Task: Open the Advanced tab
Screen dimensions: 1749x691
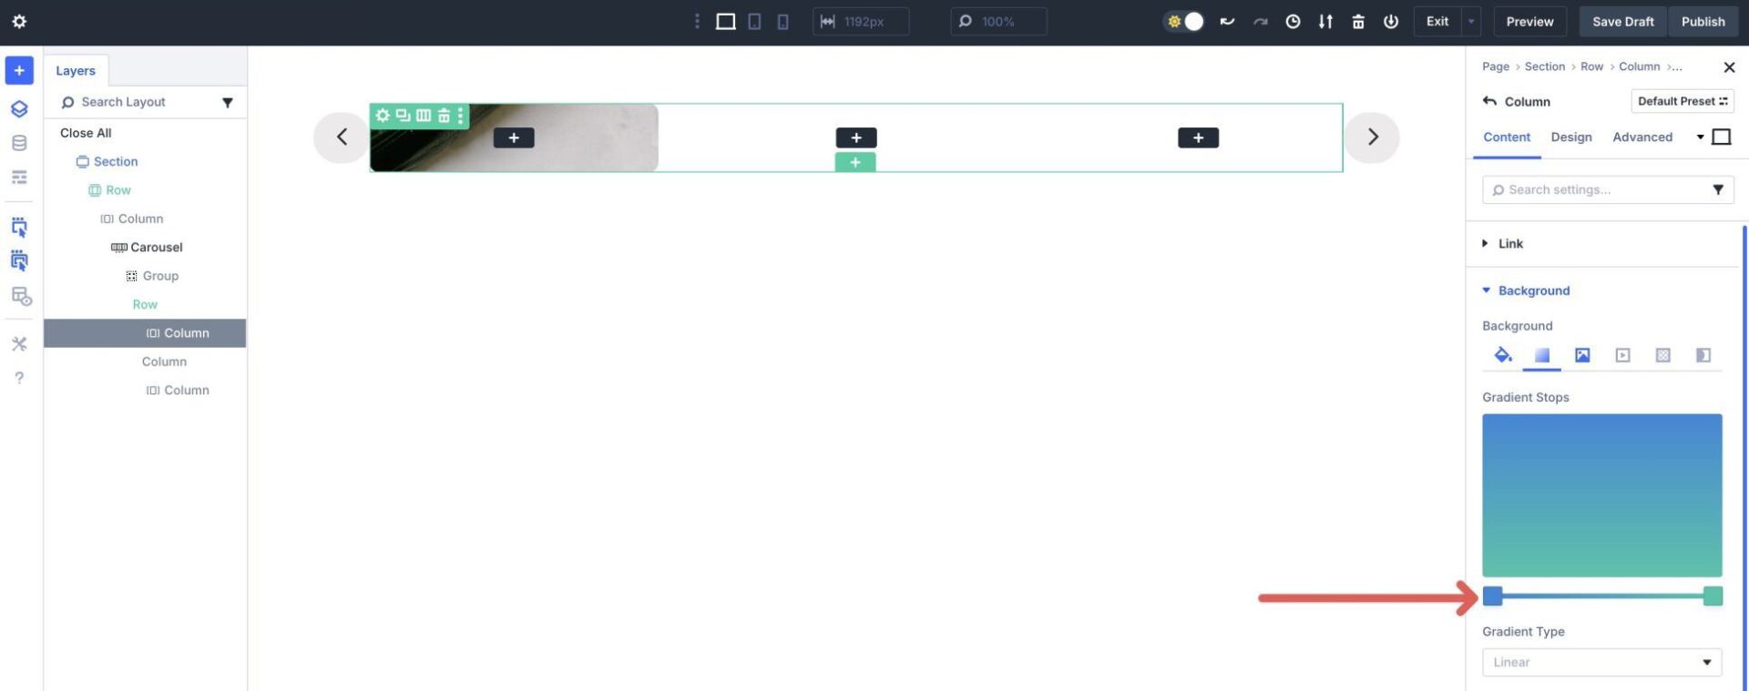Action: coord(1642,137)
